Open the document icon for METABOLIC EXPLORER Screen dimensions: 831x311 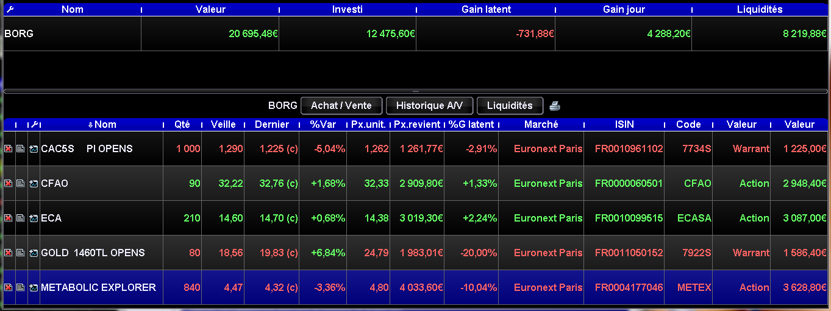(21, 288)
